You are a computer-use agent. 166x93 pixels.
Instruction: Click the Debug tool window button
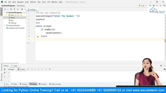tap(33, 84)
